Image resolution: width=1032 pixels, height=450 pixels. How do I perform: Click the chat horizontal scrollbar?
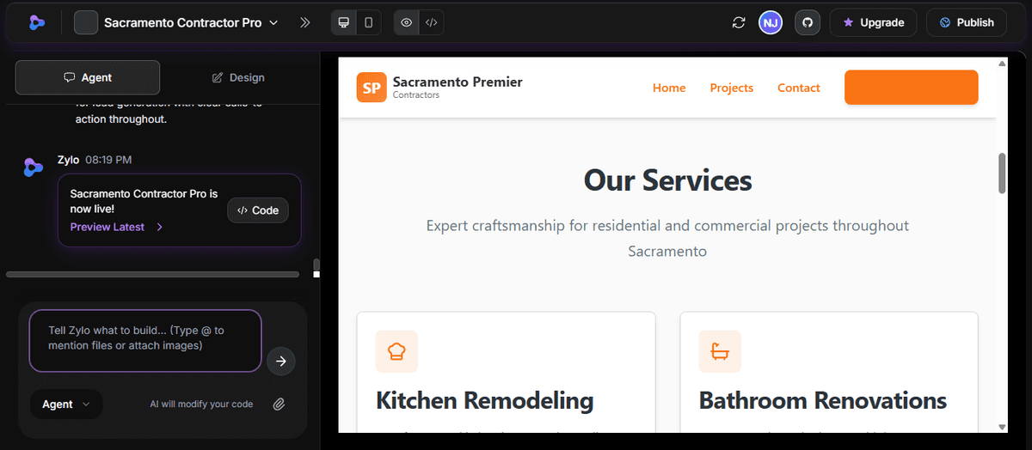click(152, 275)
